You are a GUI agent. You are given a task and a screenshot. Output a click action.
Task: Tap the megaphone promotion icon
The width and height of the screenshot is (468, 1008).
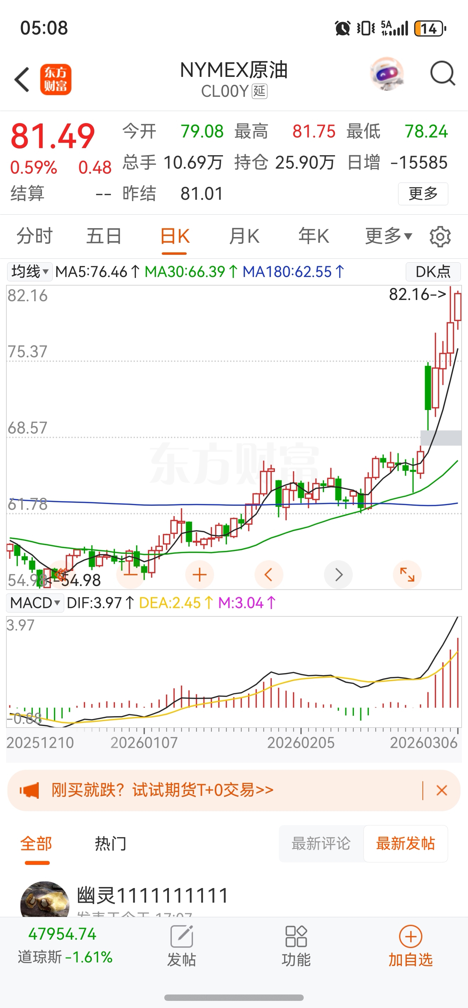tap(30, 791)
